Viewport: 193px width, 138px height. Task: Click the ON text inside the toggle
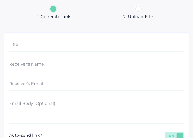[171, 136]
